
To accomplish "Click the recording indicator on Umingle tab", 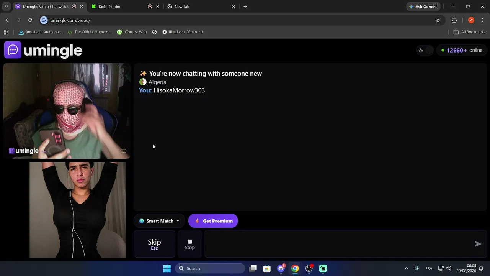I will pos(74,7).
